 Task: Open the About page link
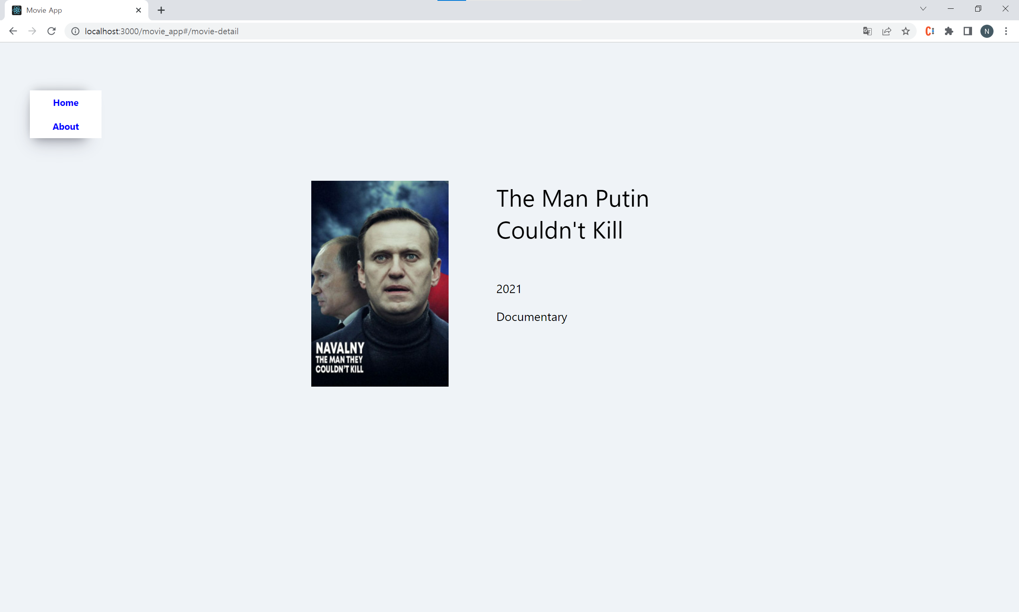tap(66, 127)
